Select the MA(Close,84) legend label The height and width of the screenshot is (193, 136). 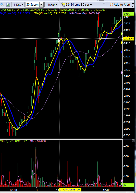tap(78, 13)
